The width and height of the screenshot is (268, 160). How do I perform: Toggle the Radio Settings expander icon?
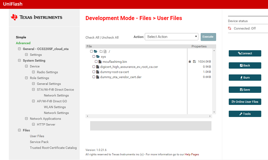point(33,72)
